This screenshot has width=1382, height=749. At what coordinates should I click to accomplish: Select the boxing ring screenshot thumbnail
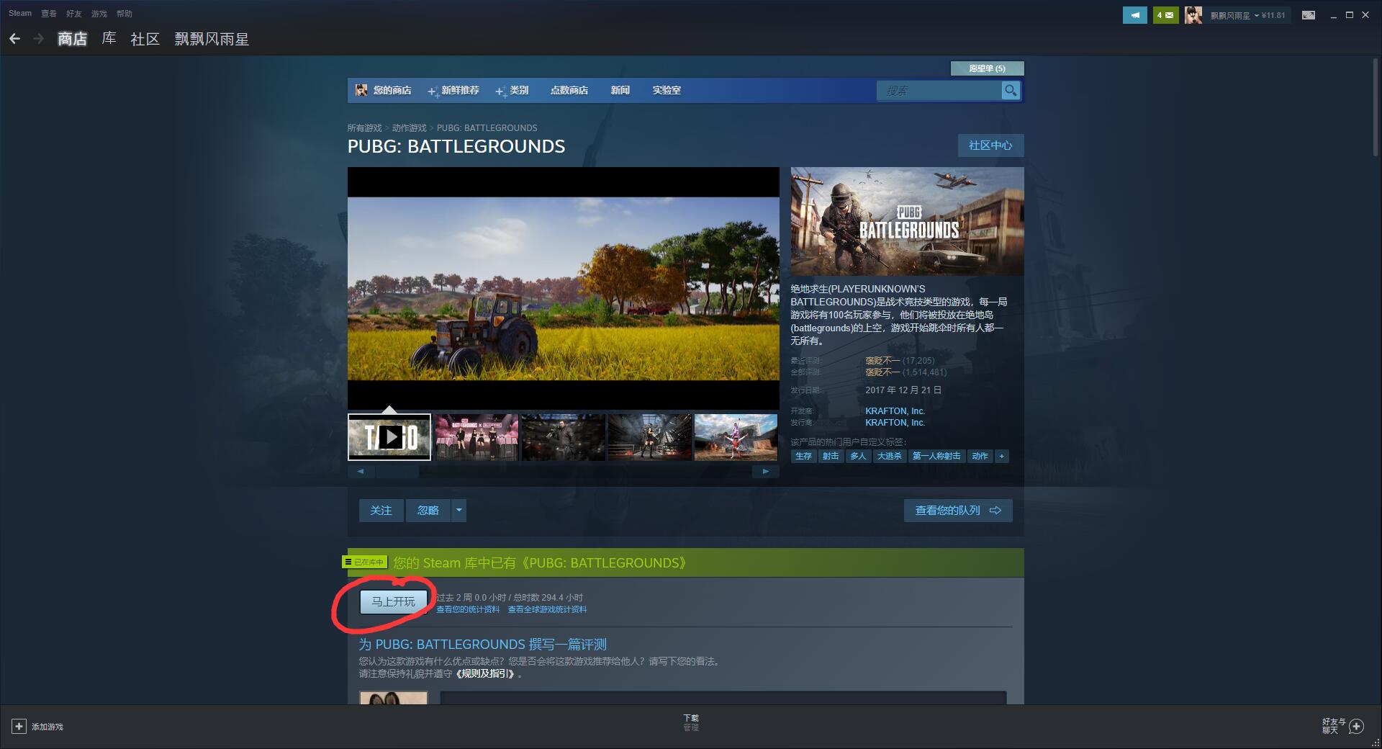pyautogui.click(x=649, y=436)
